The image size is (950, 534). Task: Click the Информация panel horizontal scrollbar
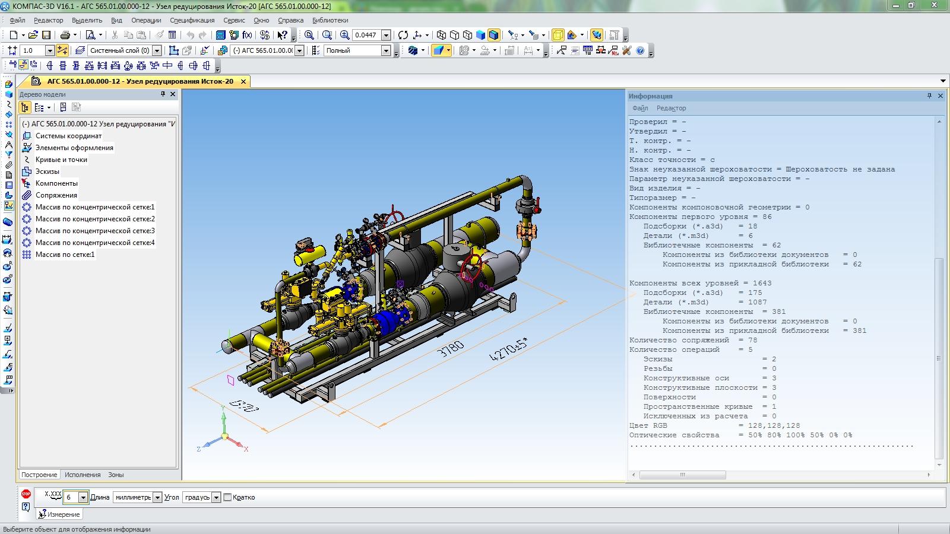click(x=683, y=475)
